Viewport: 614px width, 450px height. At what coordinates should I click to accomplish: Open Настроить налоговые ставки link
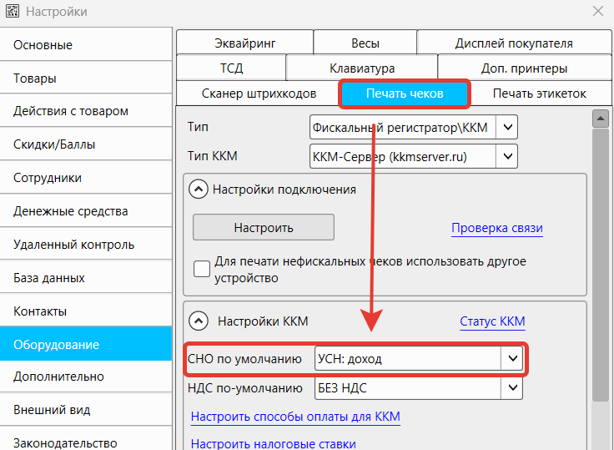[273, 443]
